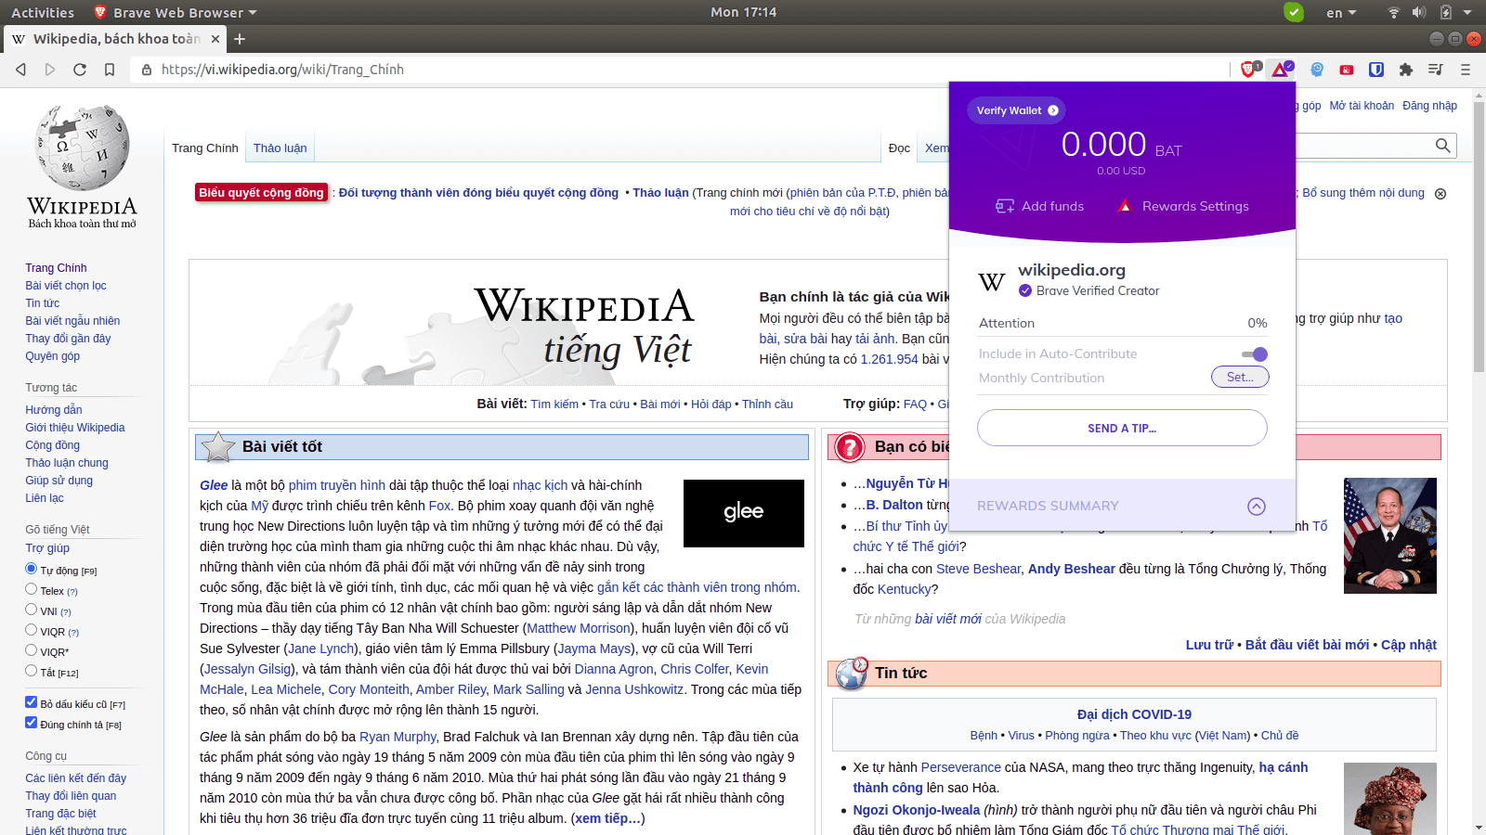The width and height of the screenshot is (1486, 835).
Task: Open the Brave hamburger main menu
Action: pyautogui.click(x=1466, y=70)
